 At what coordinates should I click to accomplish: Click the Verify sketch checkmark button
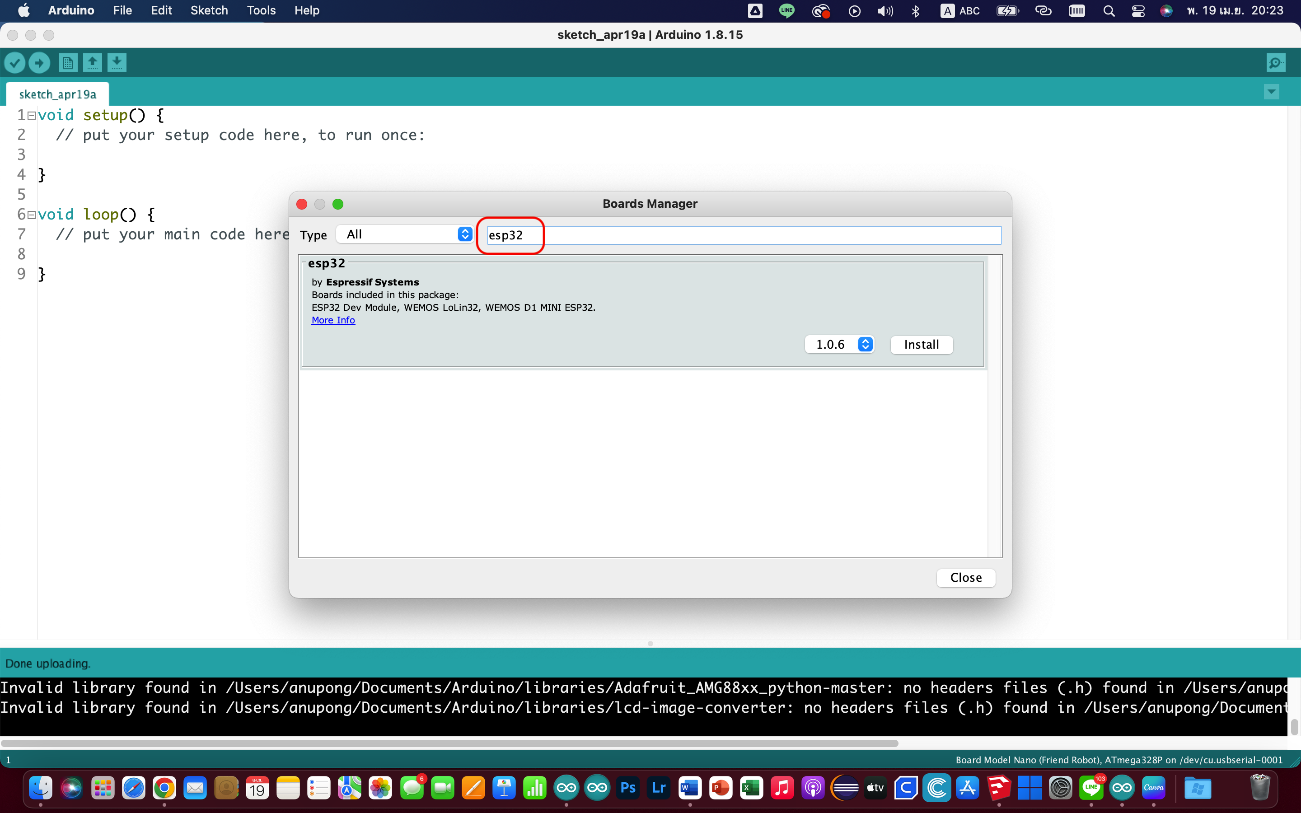(15, 63)
